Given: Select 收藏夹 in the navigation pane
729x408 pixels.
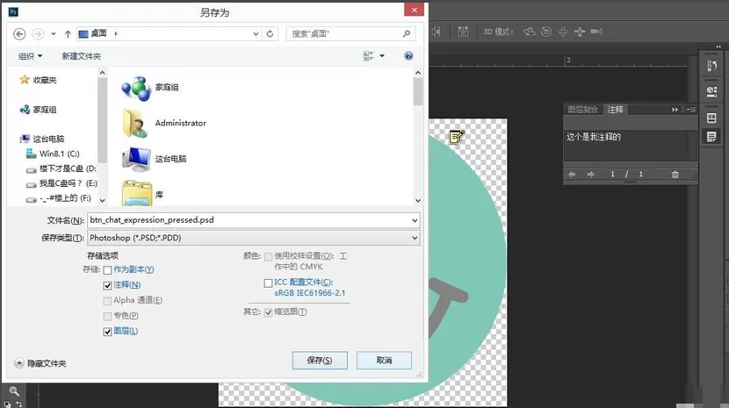Looking at the screenshot, I should pyautogui.click(x=38, y=80).
